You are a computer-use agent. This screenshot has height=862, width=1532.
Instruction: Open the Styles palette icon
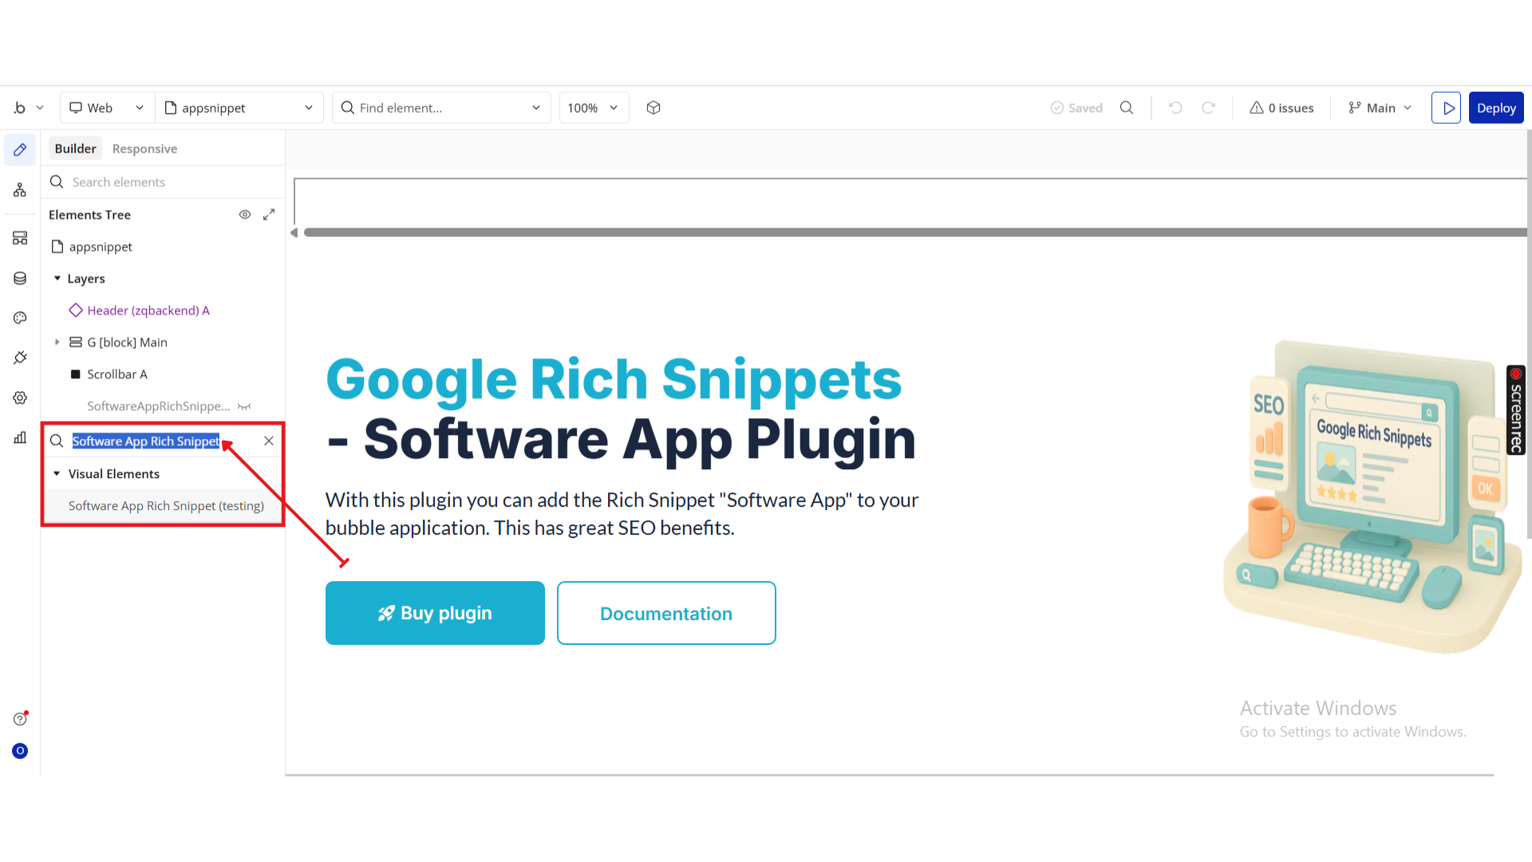pos(20,318)
